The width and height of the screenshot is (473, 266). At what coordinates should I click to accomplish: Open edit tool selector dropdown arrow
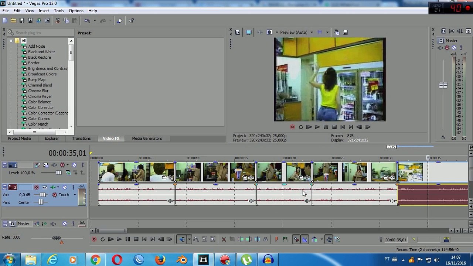[x=189, y=239]
